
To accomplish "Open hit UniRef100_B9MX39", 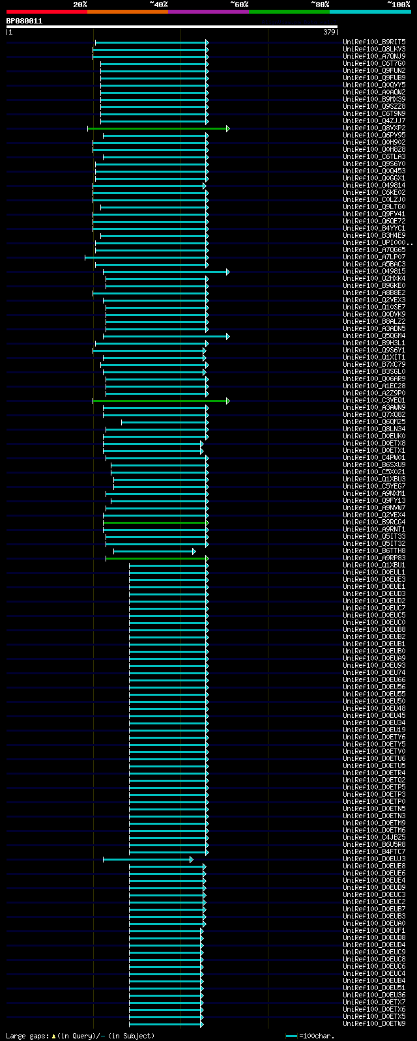I will (374, 100).
